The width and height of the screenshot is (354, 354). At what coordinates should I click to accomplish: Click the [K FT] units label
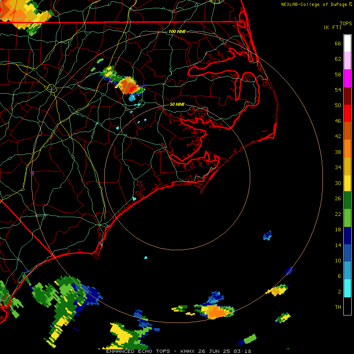(x=332, y=27)
